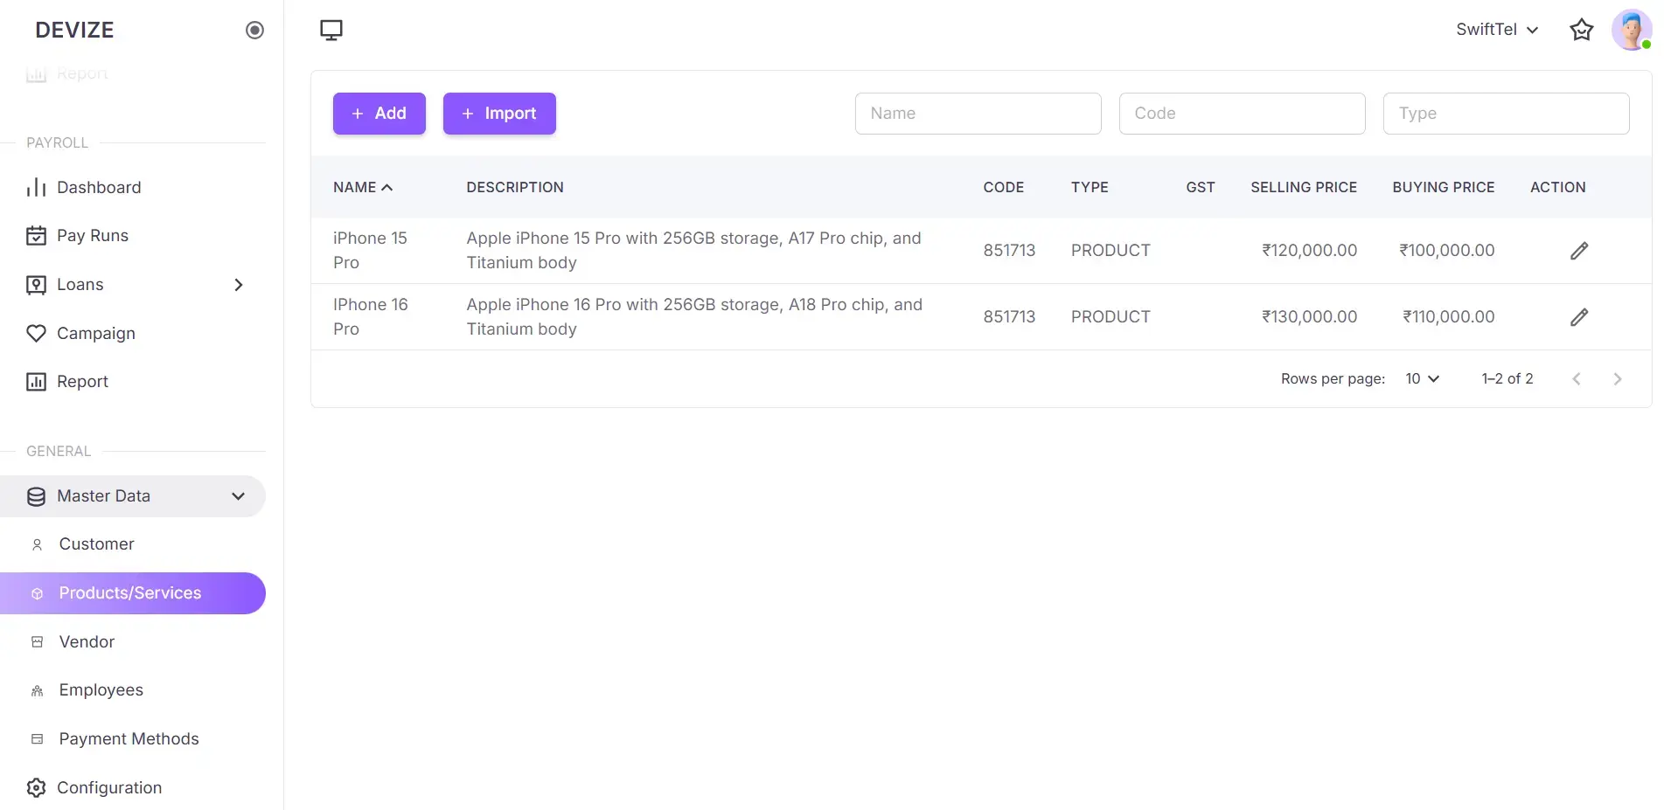The image size is (1664, 810).
Task: Click the Master Data database icon
Action: (36, 496)
